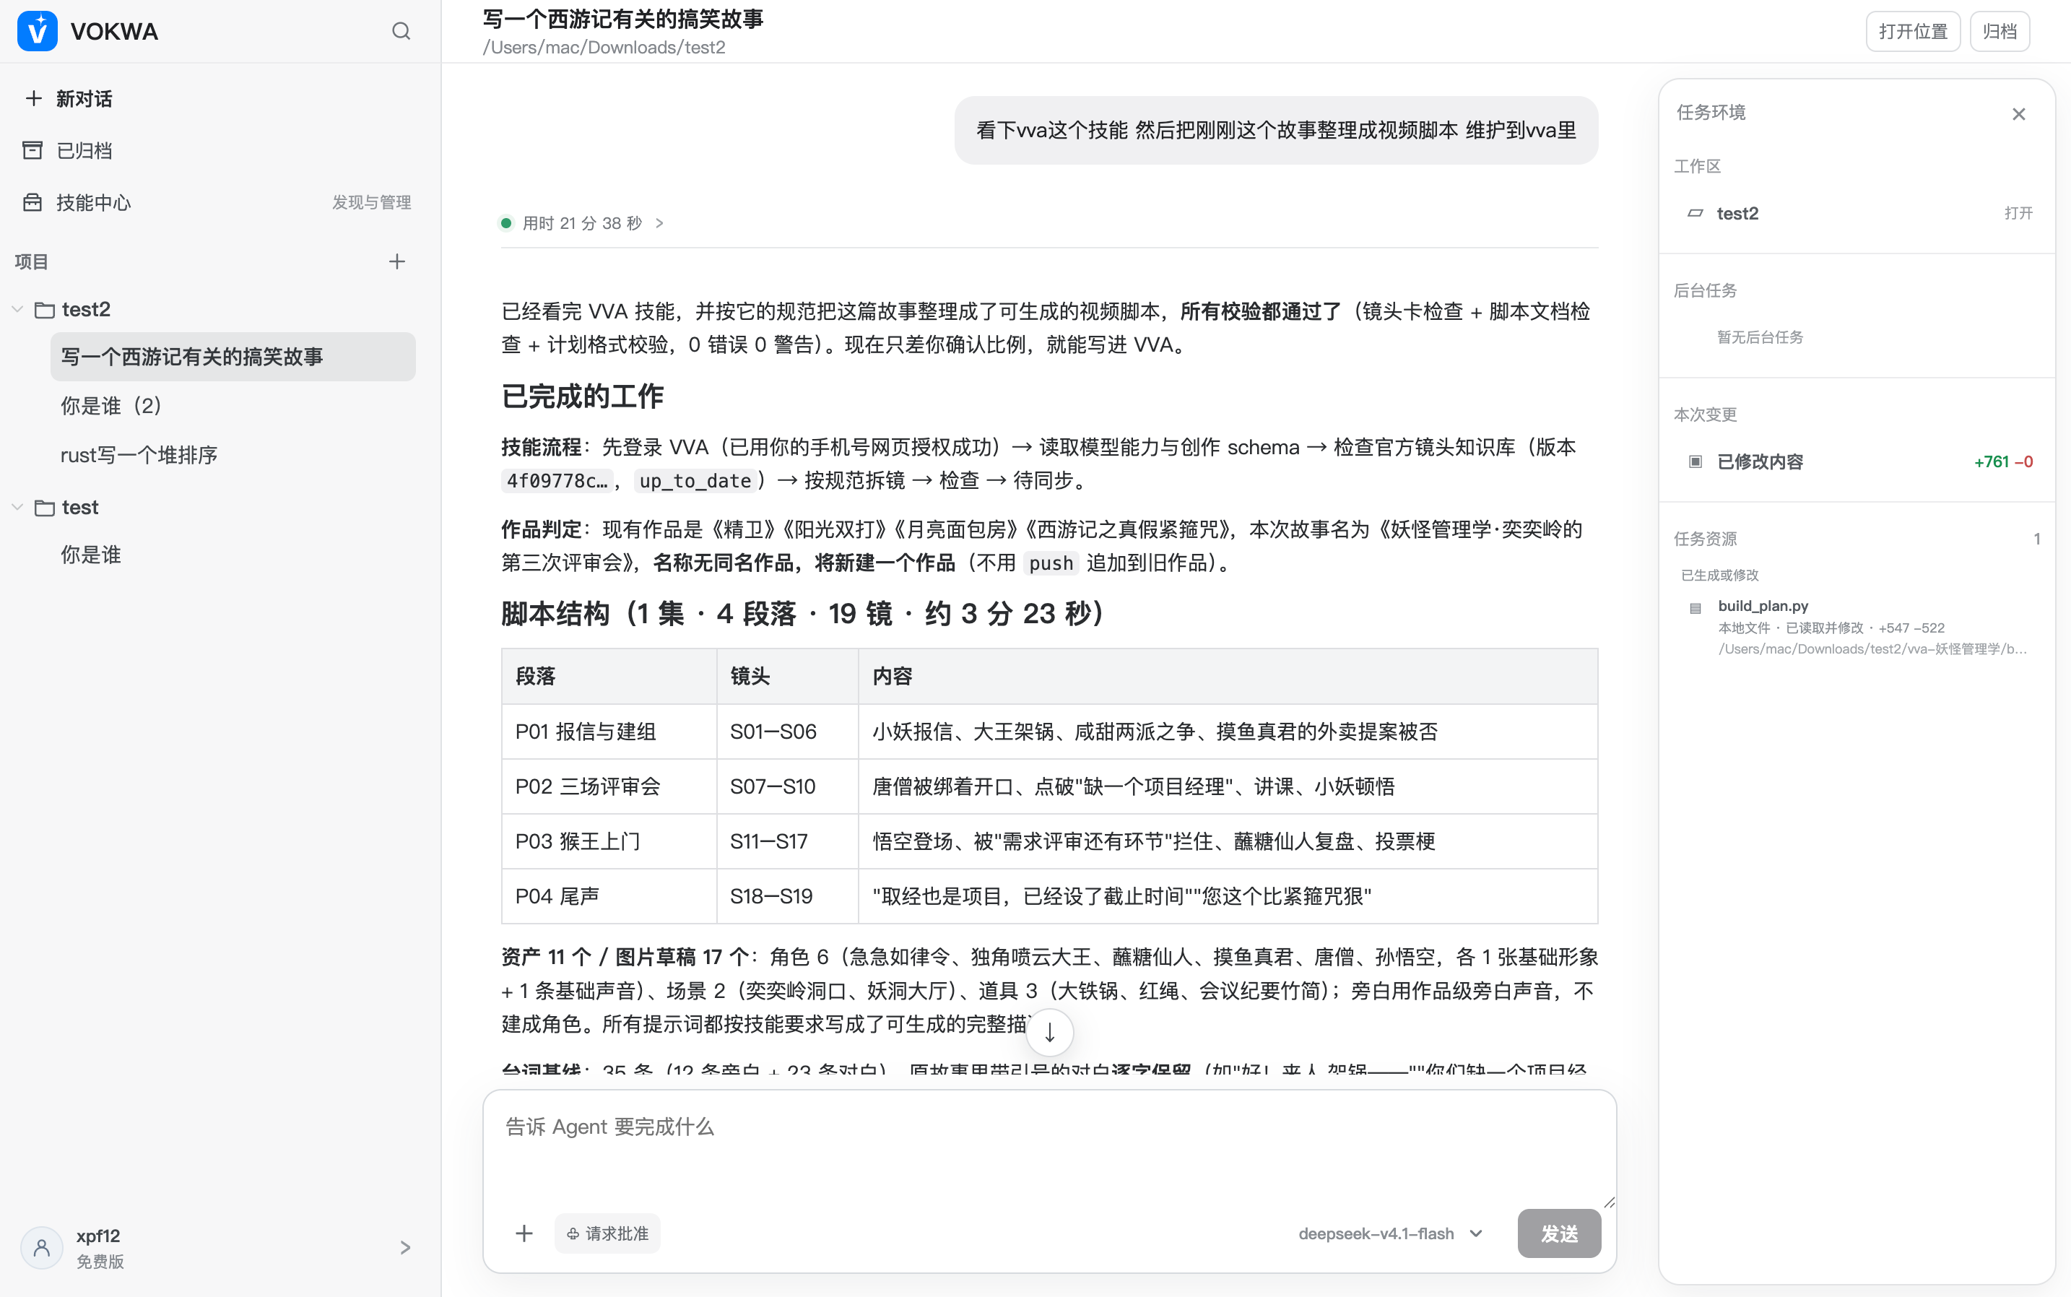
Task: Click 发送 send button
Action: coord(1559,1233)
